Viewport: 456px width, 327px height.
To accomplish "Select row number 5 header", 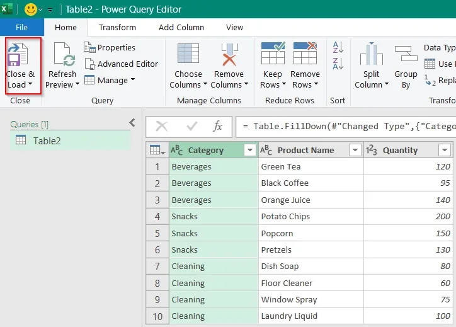I will 157,233.
